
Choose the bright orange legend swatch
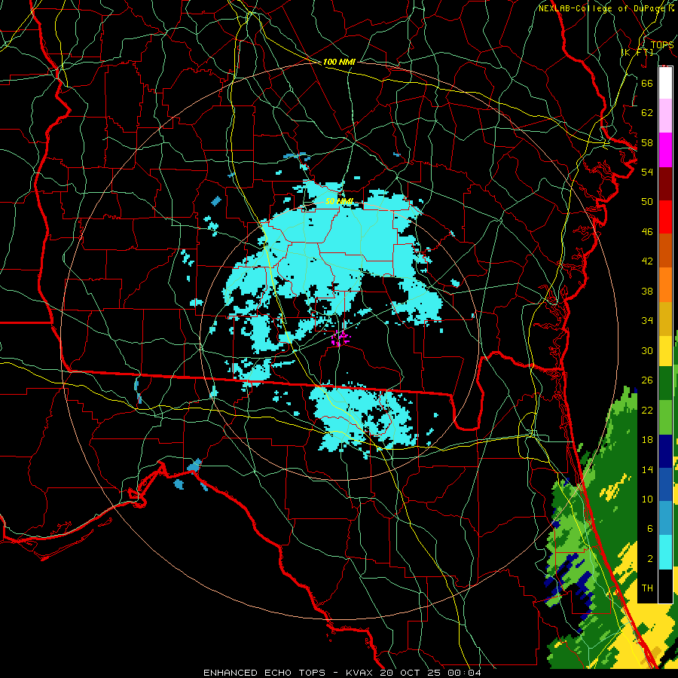coord(665,284)
